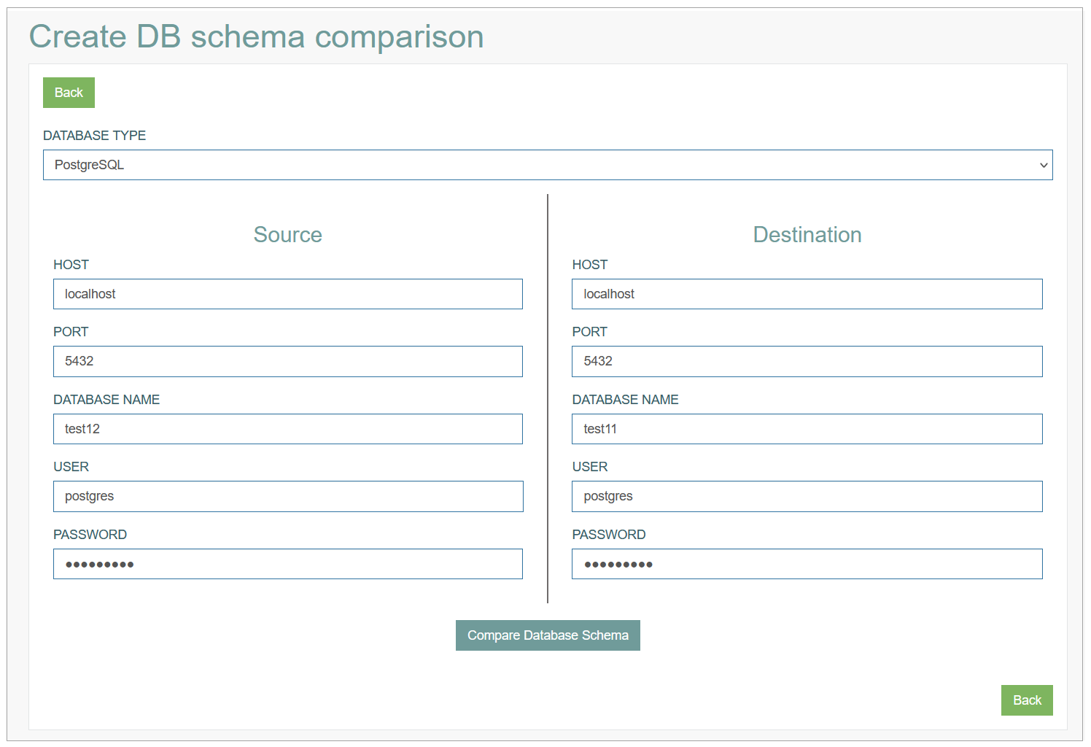Click the Source section heading
1091x747 pixels.
(x=288, y=235)
